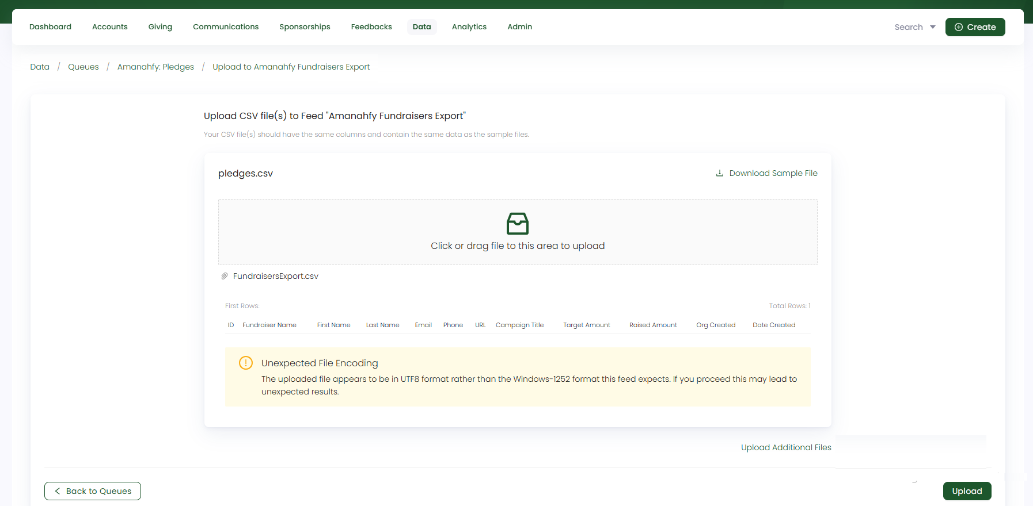This screenshot has height=506, width=1033.
Task: Click the paperclip icon beside FundraisersExport.csv
Action: point(225,276)
